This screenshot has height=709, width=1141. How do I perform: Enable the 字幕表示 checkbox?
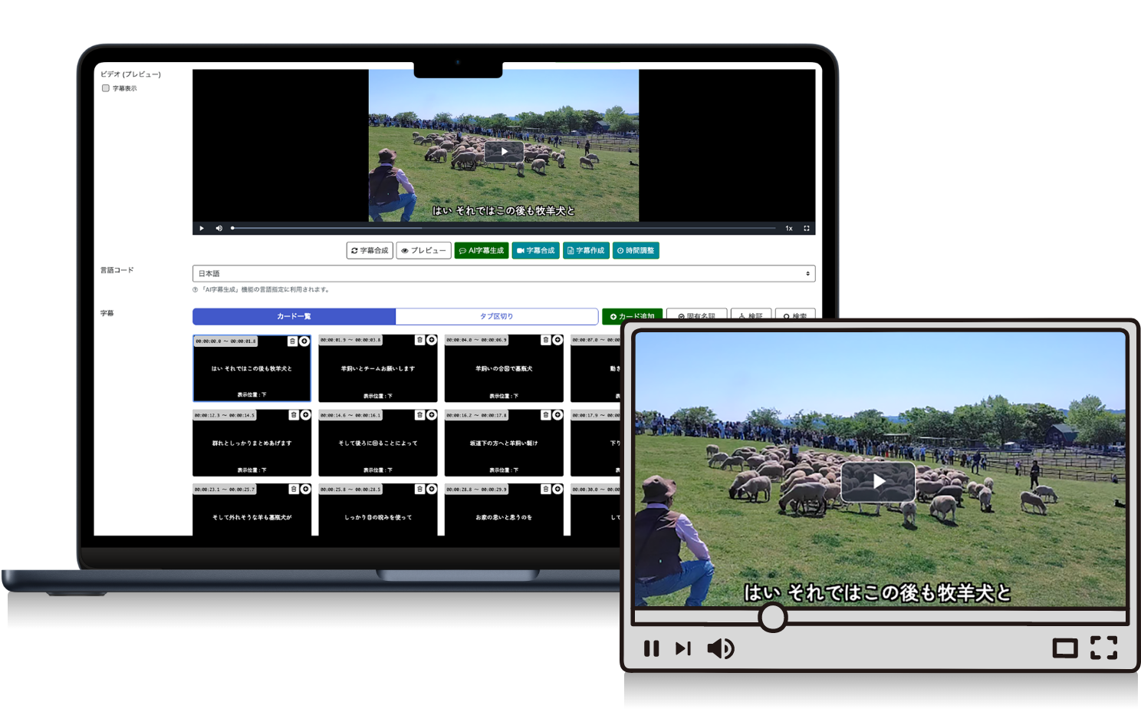point(106,88)
